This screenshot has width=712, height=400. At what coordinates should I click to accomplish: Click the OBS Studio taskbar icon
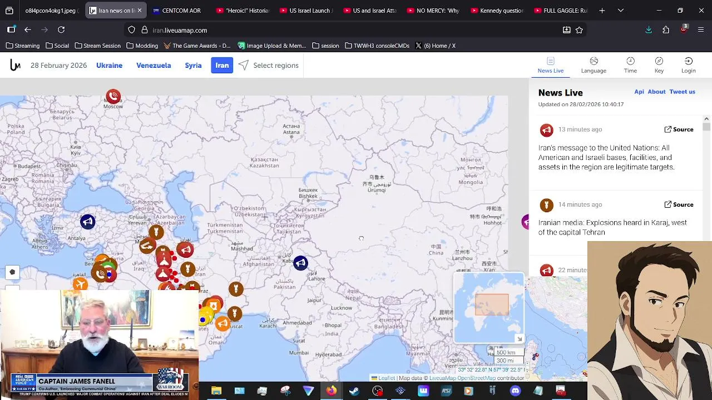[x=377, y=391]
